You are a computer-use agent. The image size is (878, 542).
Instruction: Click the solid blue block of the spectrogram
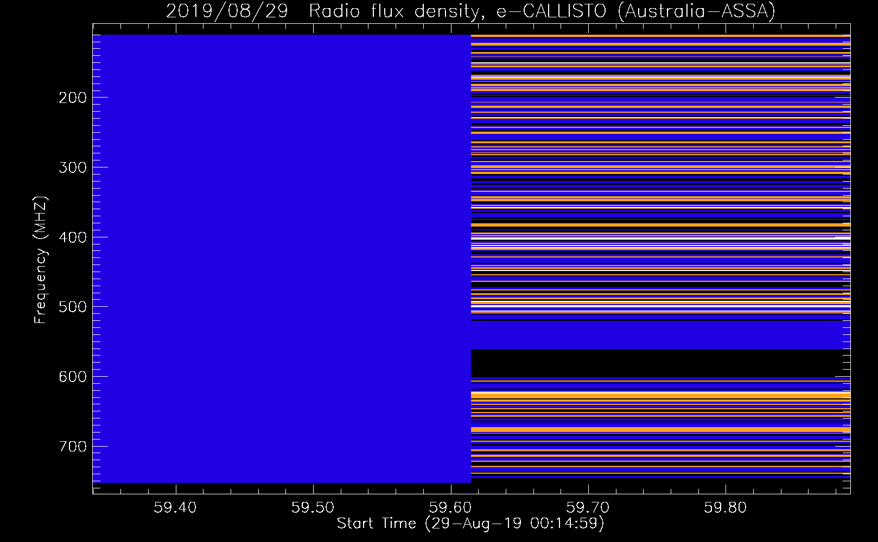(282, 259)
